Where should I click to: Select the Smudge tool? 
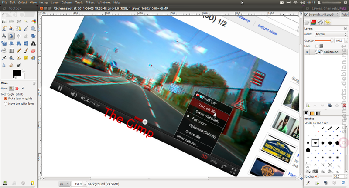coord(11,65)
